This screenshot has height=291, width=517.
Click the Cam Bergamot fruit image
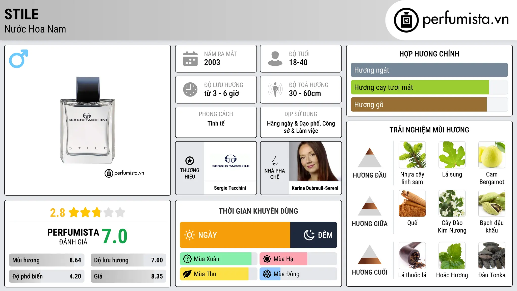[492, 155]
